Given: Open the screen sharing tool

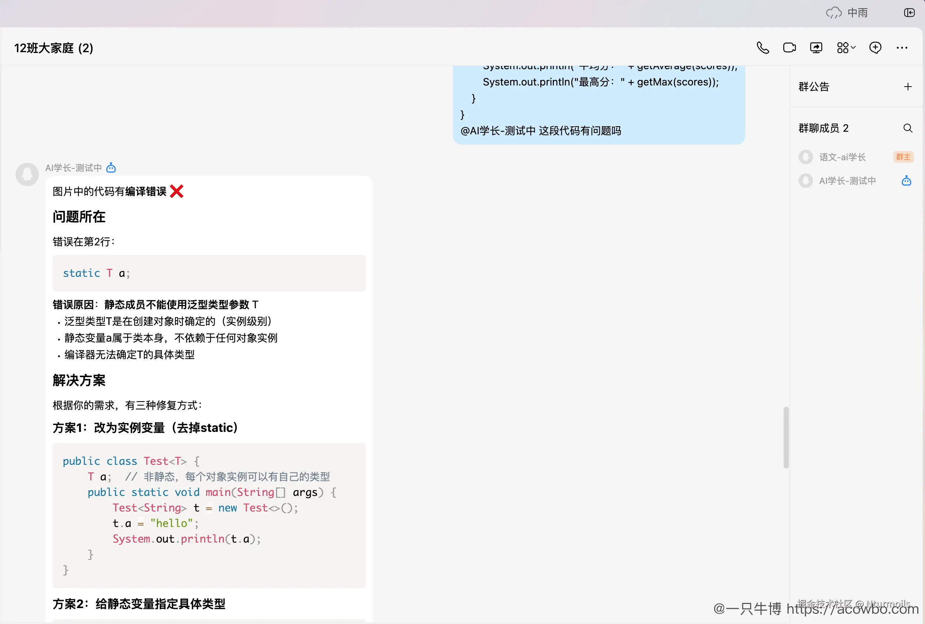Looking at the screenshot, I should tap(816, 47).
